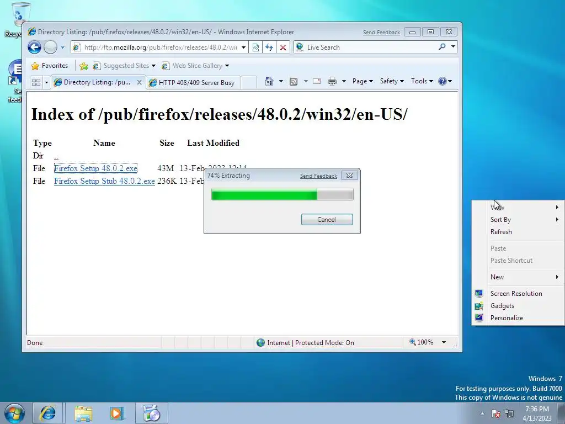
Task: Click the green extraction progress bar
Action: pyautogui.click(x=282, y=194)
